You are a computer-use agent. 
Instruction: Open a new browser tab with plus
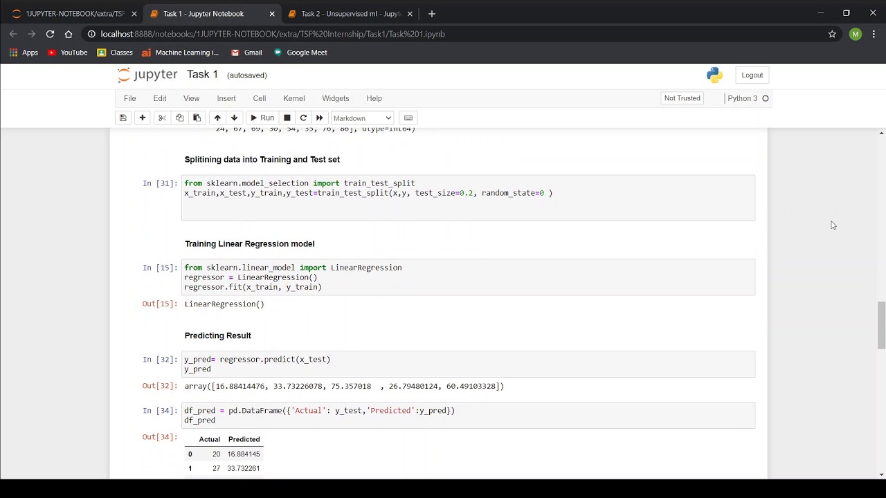tap(432, 14)
